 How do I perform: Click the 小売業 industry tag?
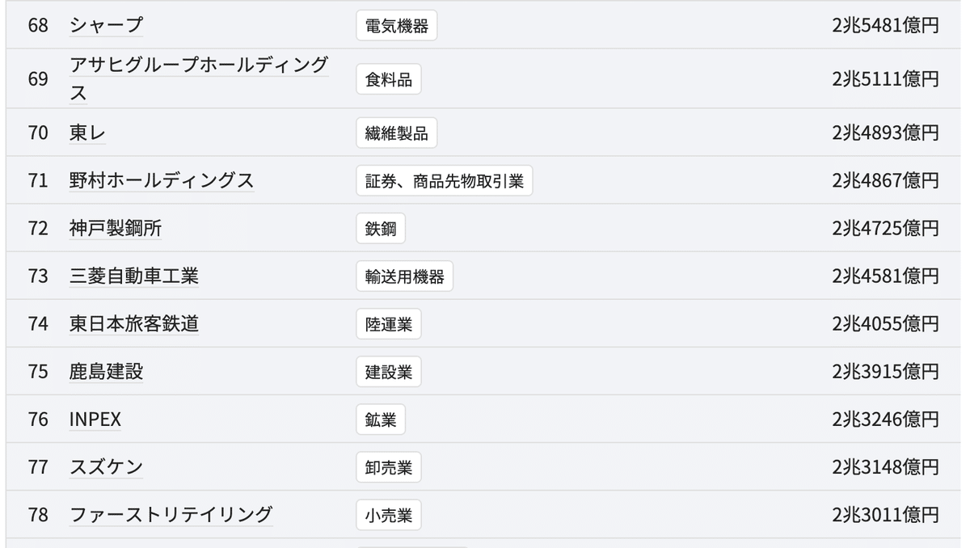point(388,515)
